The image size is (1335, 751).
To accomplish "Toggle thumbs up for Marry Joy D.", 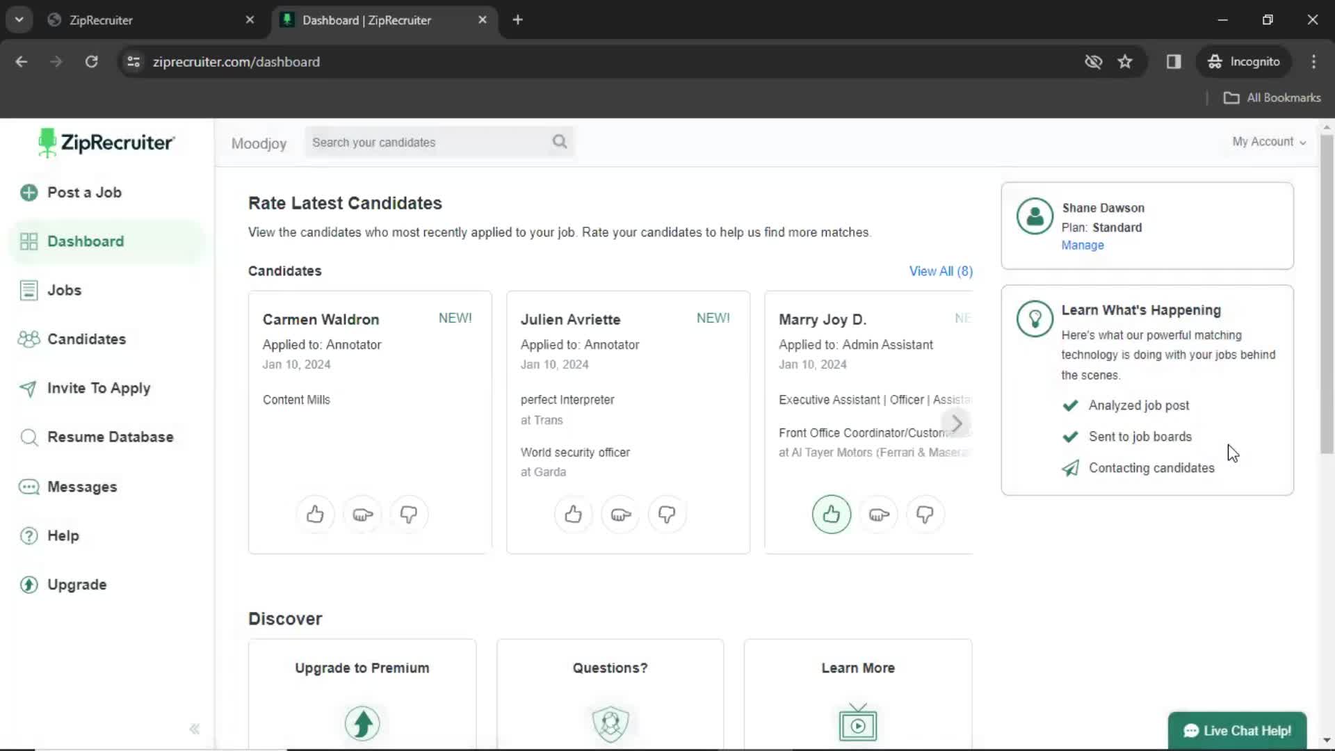I will 832,514.
